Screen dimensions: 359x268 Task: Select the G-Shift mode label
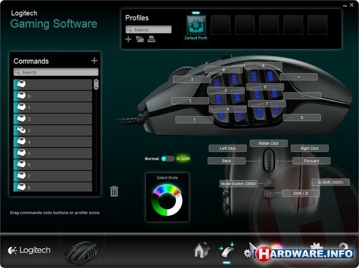point(183,158)
